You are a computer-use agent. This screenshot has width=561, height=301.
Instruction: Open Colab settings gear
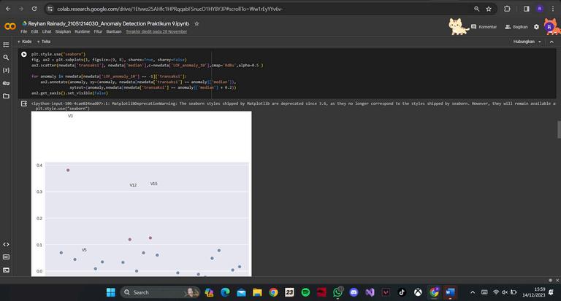pyautogui.click(x=536, y=27)
